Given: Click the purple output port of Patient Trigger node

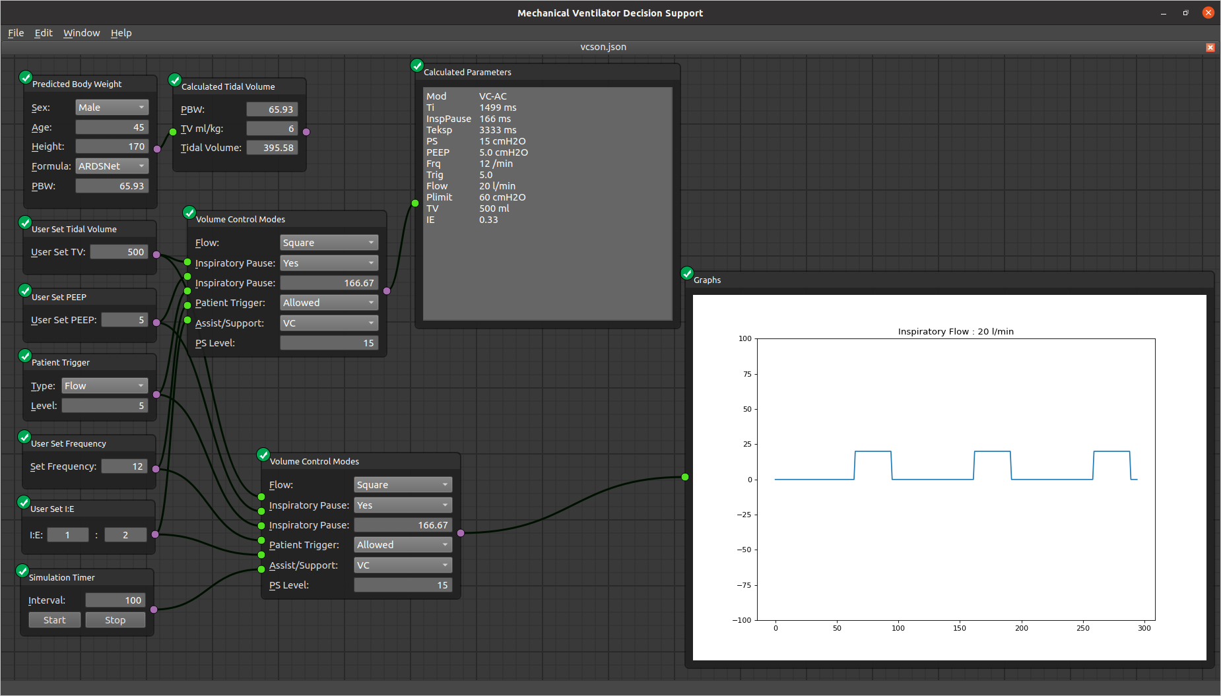Looking at the screenshot, I should pos(156,395).
